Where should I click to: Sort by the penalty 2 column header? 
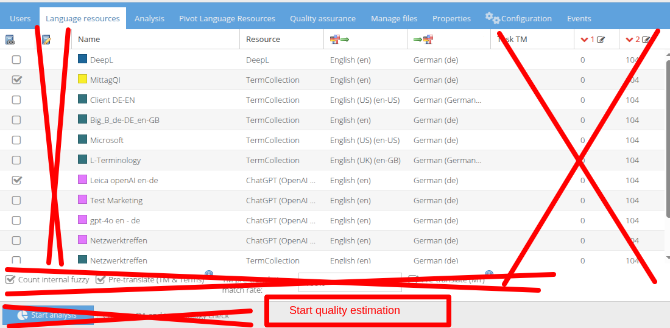637,40
